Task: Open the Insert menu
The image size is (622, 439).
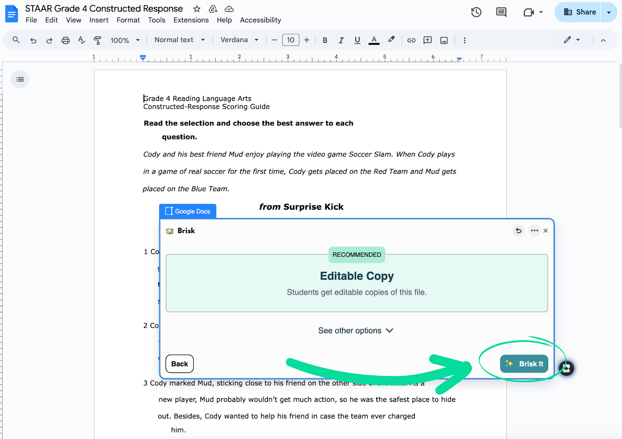Action: (99, 20)
